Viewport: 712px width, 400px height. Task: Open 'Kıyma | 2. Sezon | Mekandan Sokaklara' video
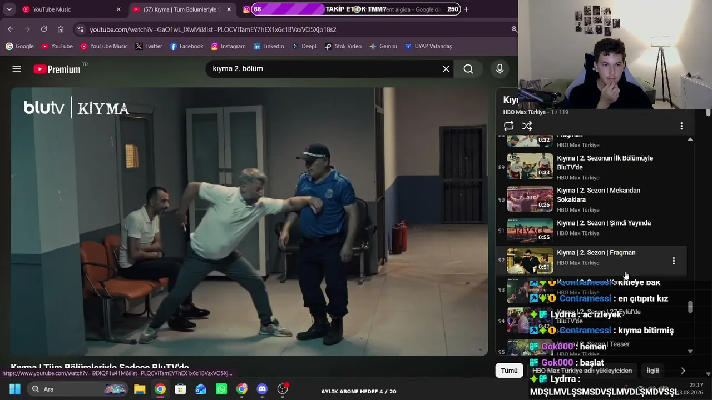pos(599,195)
